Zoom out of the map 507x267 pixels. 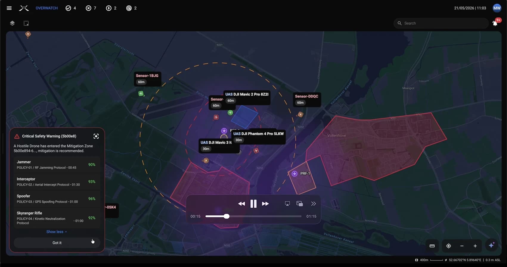point(462,246)
